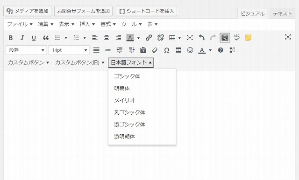Toggle bold formatting

pos(11,38)
